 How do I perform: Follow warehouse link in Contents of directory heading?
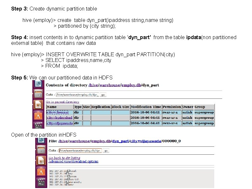(x=109, y=85)
